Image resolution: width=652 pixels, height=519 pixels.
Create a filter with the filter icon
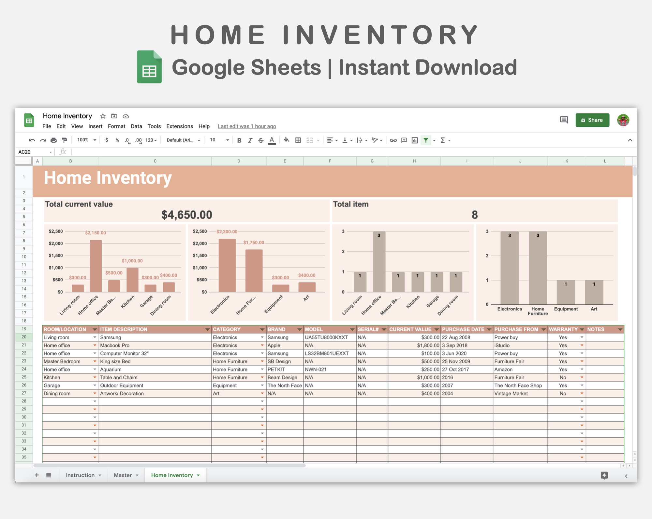point(426,140)
